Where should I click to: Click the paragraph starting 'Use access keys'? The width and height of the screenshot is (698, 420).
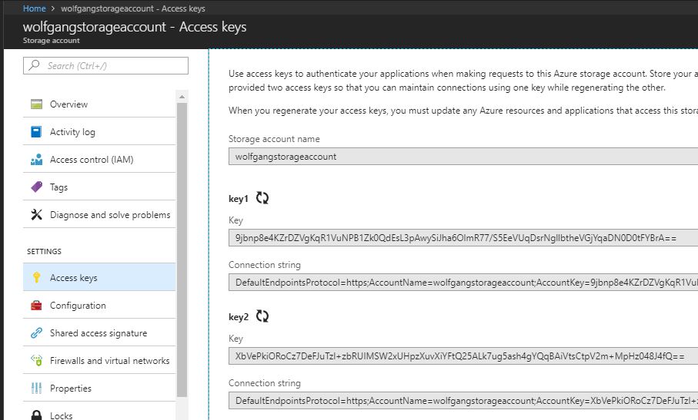tap(463, 81)
